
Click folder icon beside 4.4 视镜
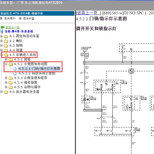pos(6,50)
